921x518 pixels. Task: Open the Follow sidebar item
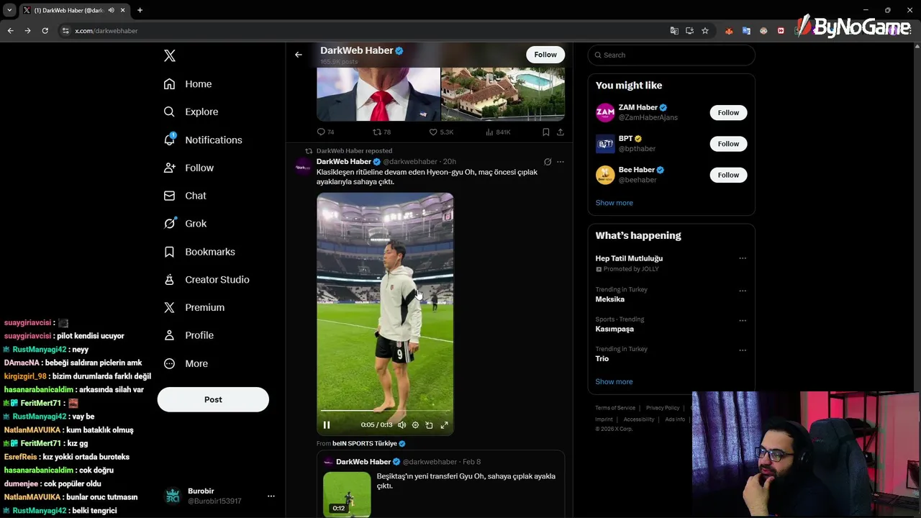tap(189, 168)
